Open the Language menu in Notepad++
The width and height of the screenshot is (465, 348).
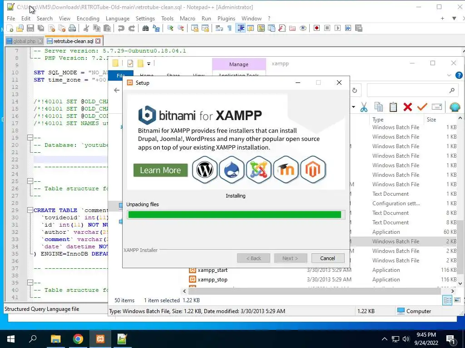point(118,18)
